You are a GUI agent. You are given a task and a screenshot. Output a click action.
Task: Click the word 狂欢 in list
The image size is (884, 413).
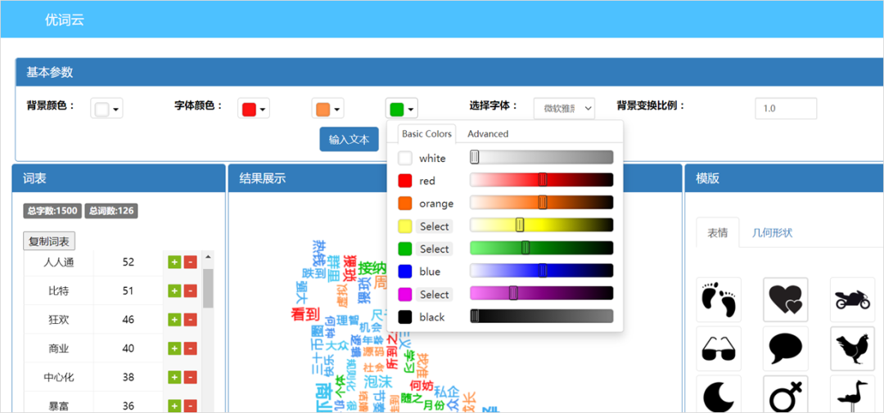pyautogui.click(x=59, y=320)
